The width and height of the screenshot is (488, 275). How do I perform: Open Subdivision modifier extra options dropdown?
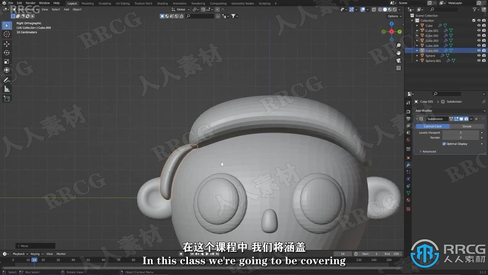[471, 119]
